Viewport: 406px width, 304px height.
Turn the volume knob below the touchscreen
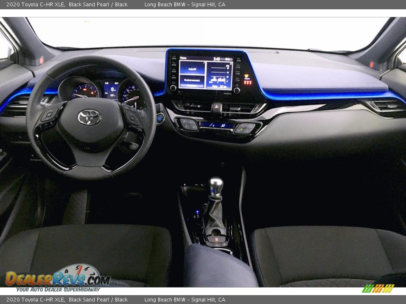tap(174, 89)
